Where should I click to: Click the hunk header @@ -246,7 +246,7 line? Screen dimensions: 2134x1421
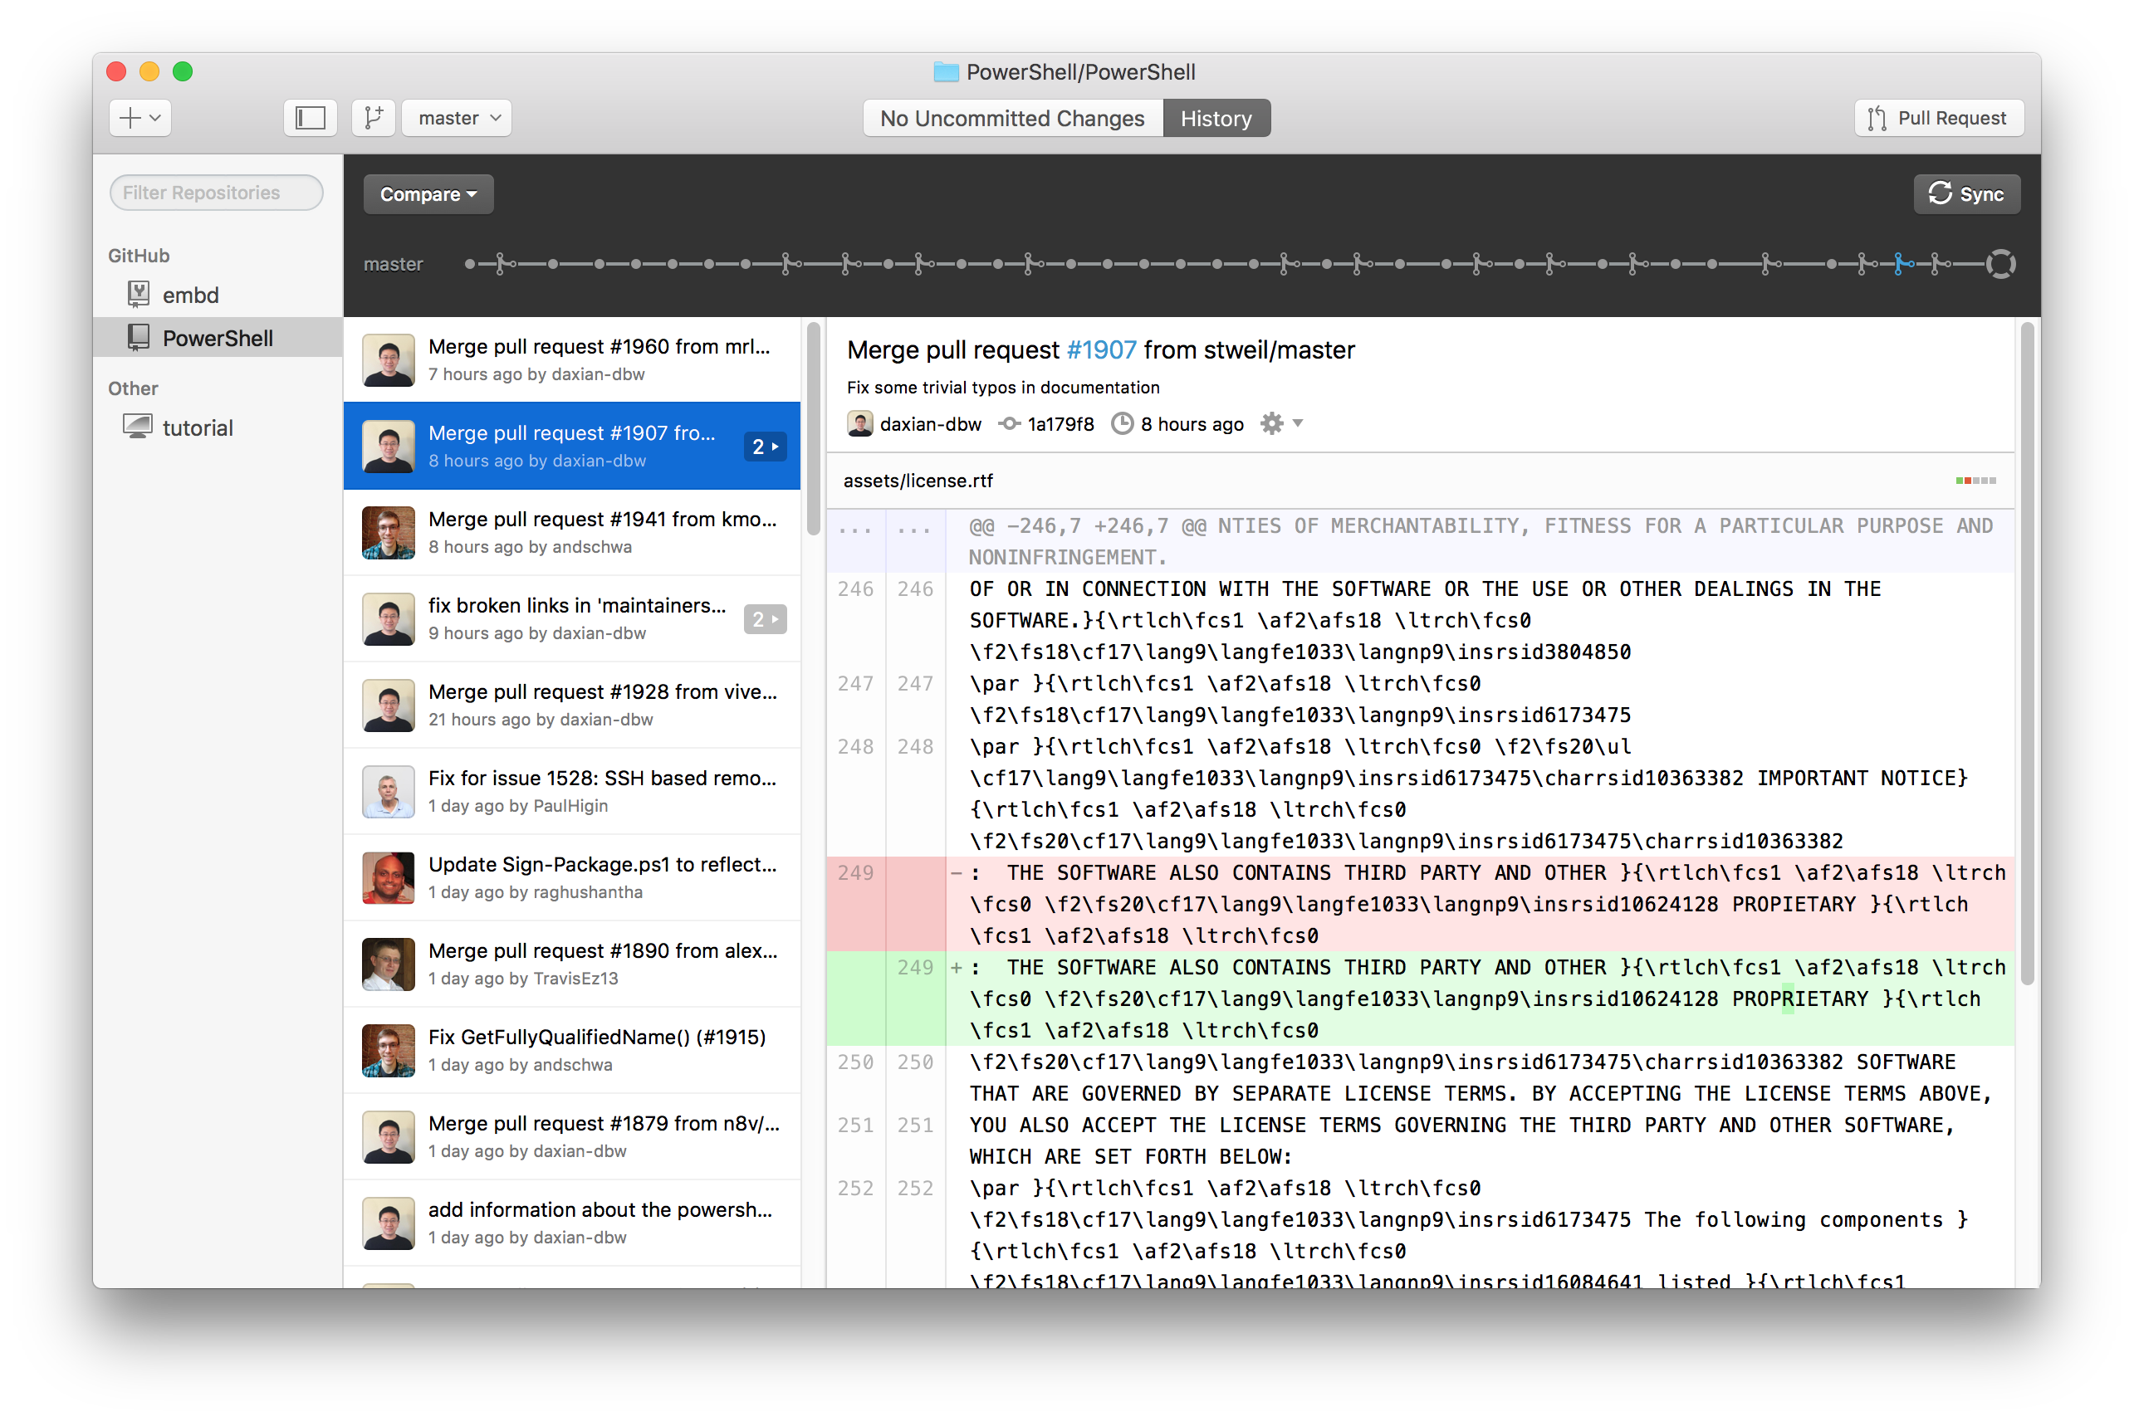(x=1420, y=541)
